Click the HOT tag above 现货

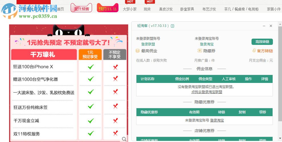pyautogui.click(x=150, y=2)
